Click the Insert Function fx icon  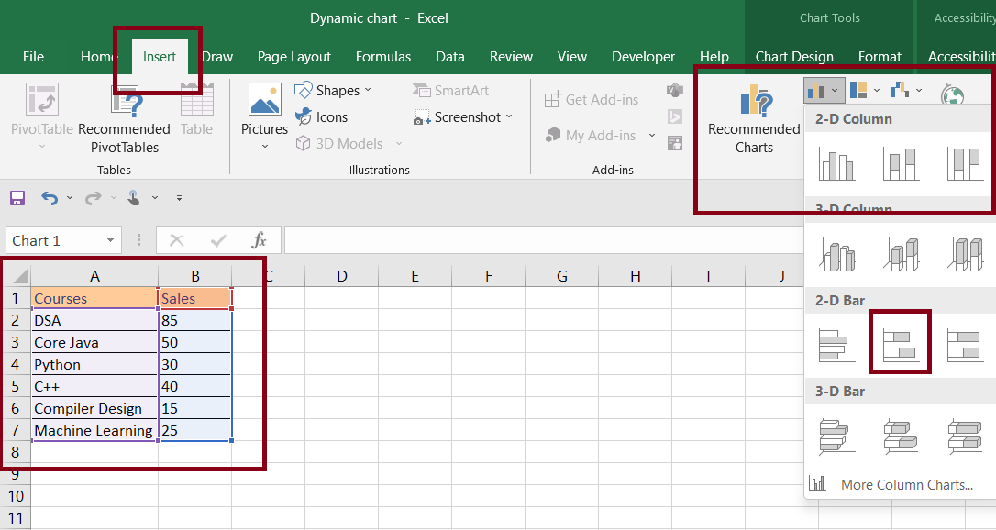click(260, 241)
